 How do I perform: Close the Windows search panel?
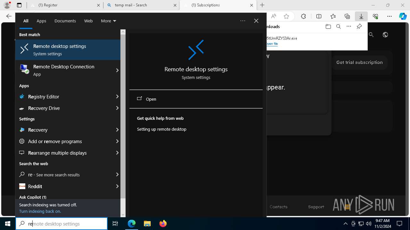256,21
